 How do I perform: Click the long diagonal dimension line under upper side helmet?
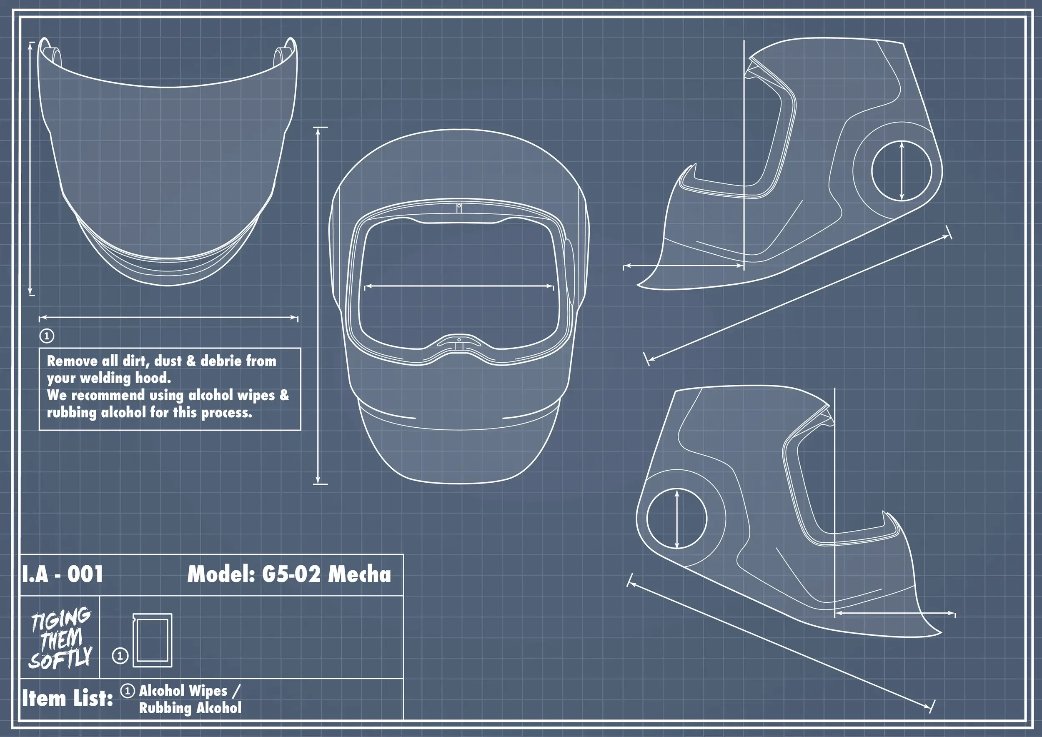[x=799, y=298]
